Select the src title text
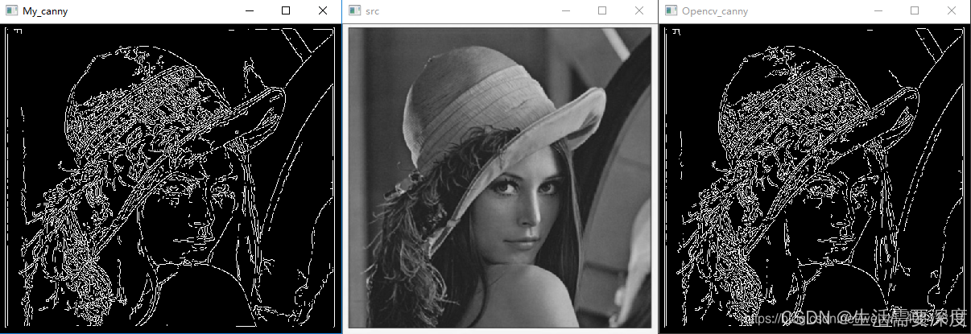 coord(372,11)
